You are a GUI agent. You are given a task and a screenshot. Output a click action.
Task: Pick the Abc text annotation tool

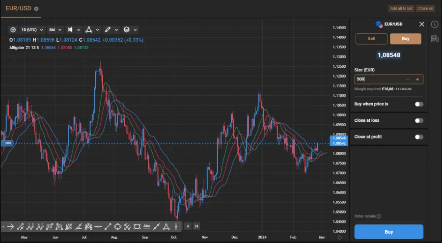click(146, 226)
